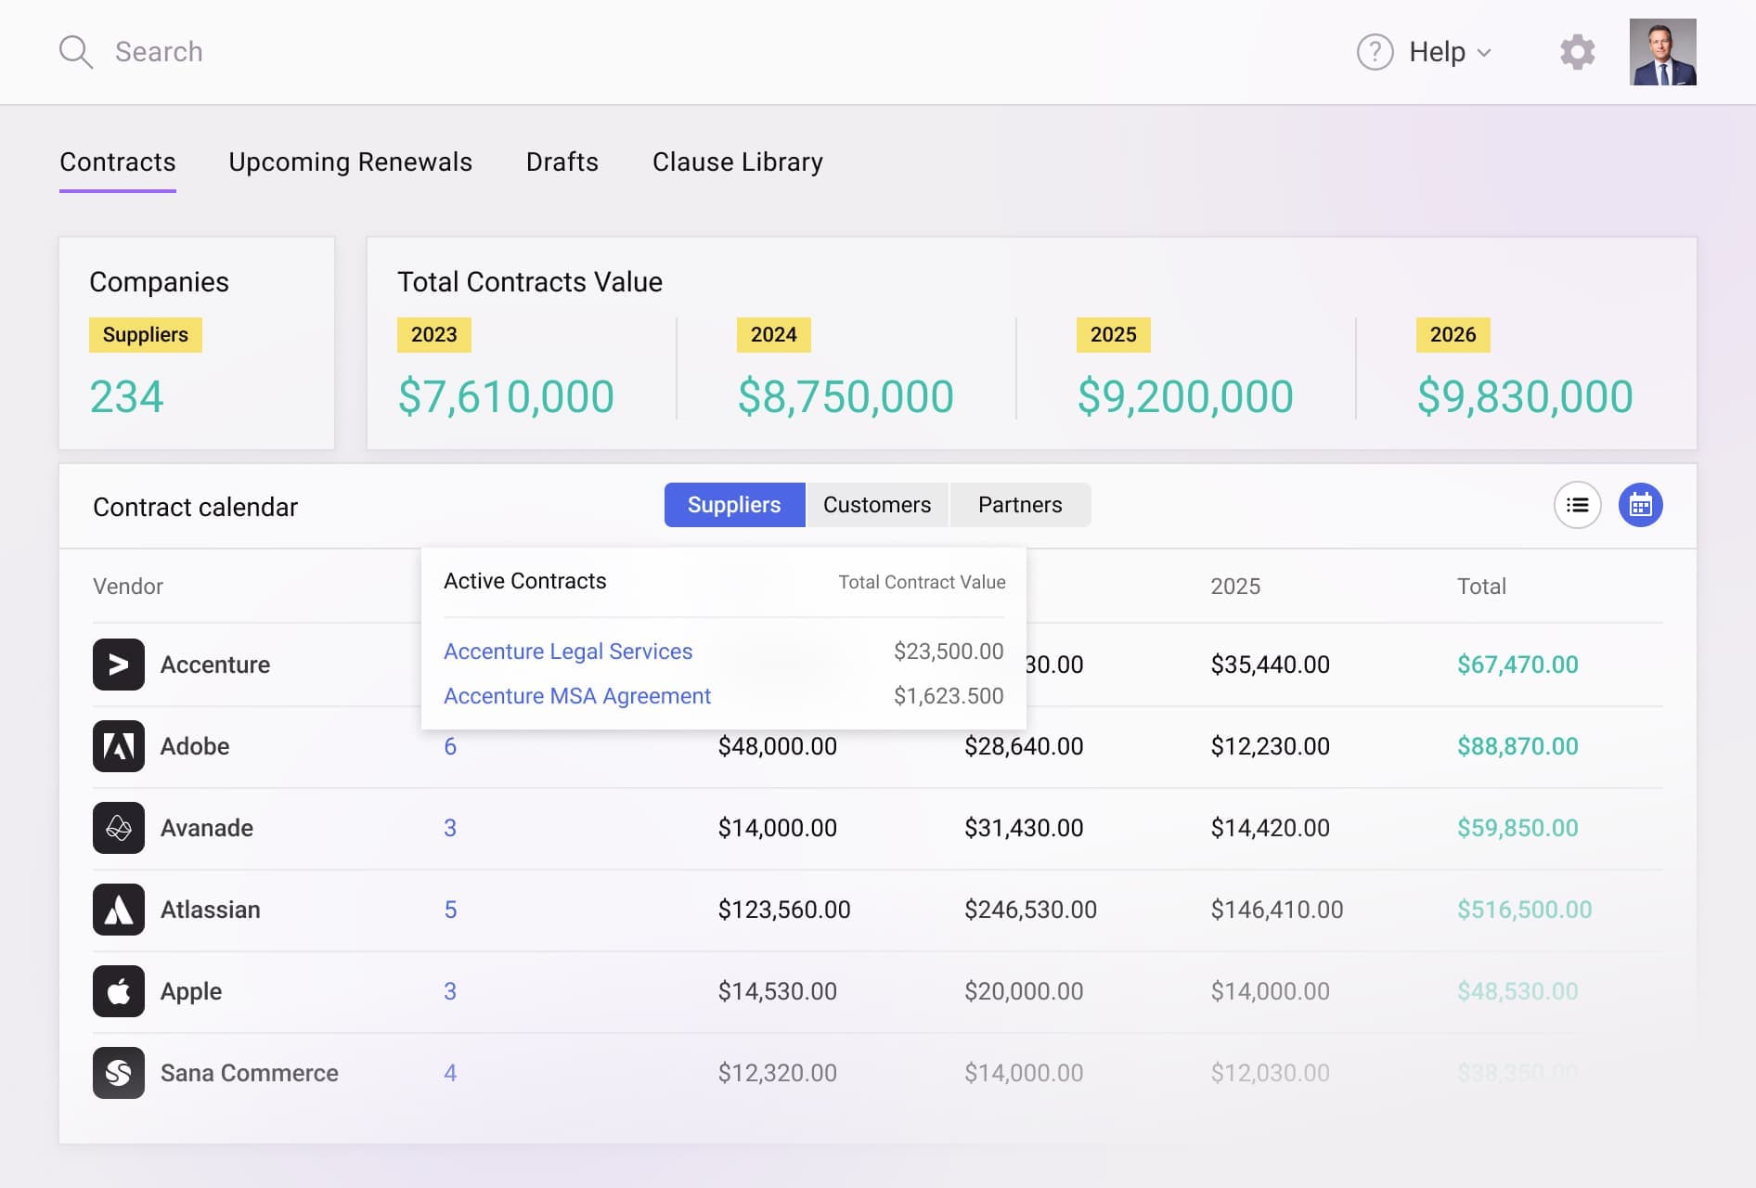Click the search magnifier icon
1756x1188 pixels.
point(76,52)
